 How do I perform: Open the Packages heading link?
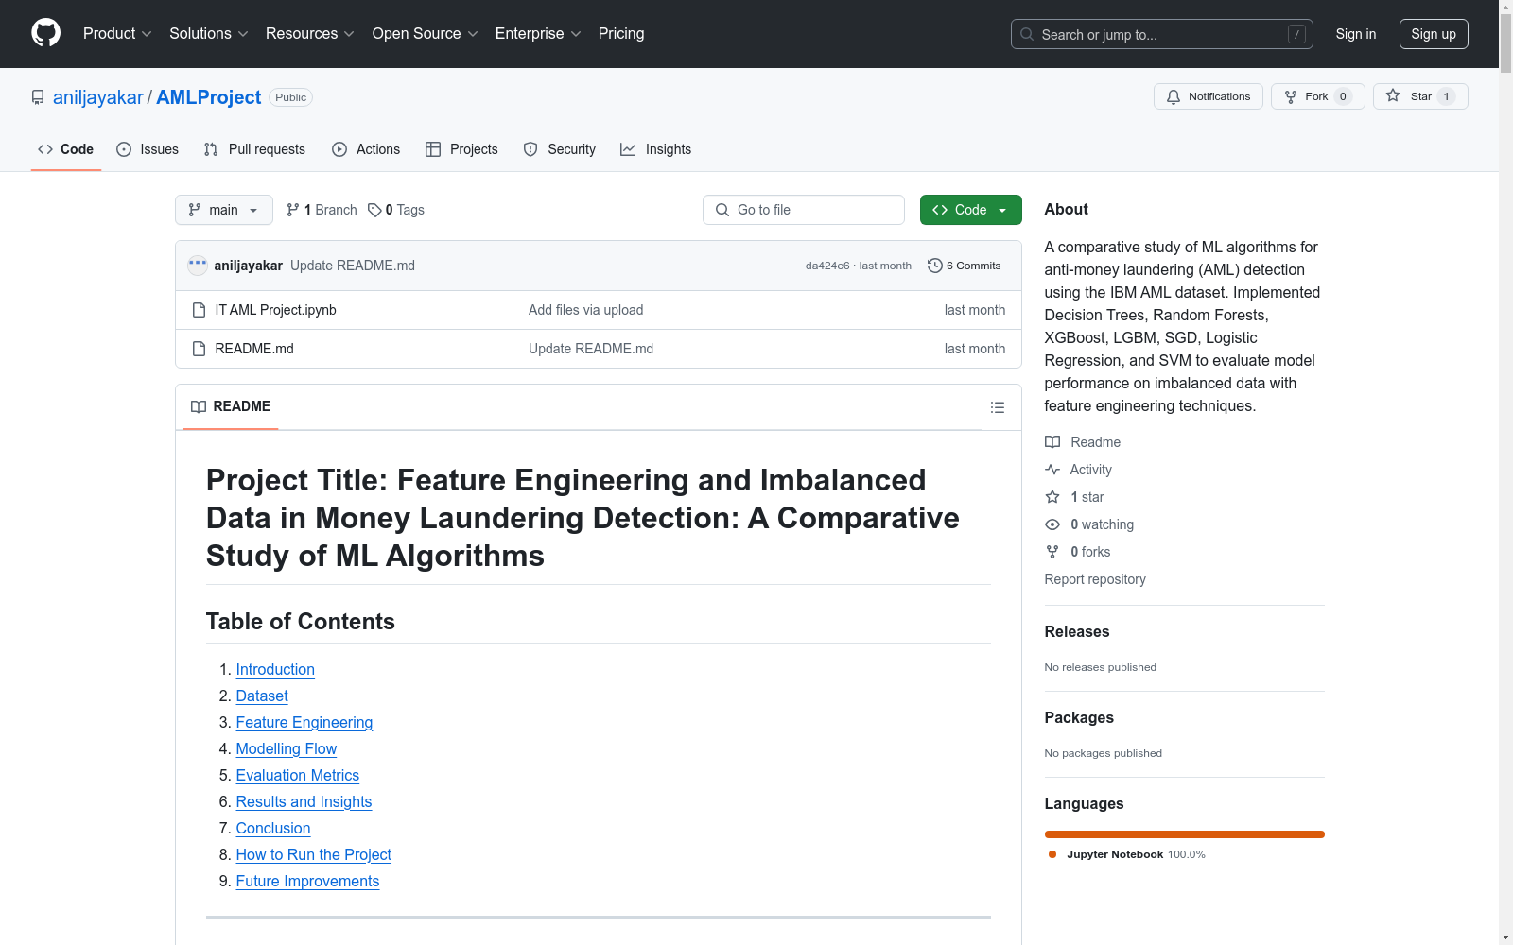point(1079,717)
